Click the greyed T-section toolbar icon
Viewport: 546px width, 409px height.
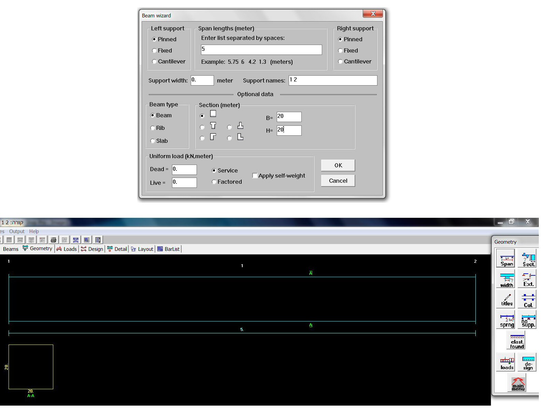click(31, 240)
